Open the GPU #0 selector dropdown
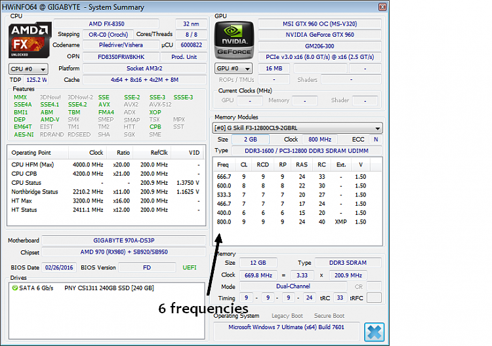The width and height of the screenshot is (492, 346). pos(234,68)
